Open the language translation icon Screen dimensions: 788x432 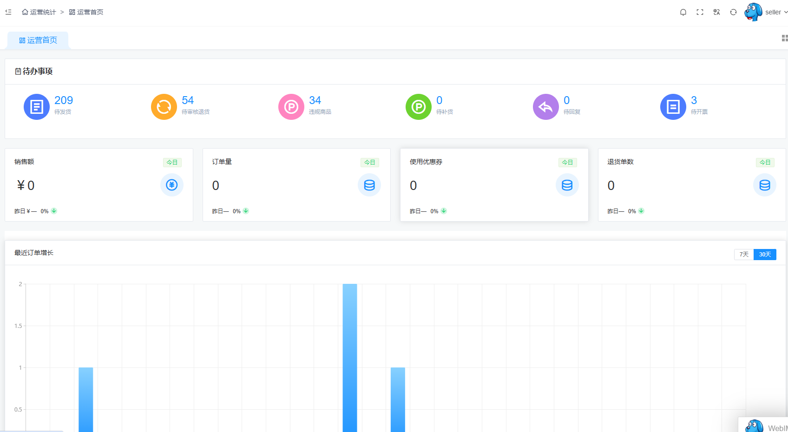(x=716, y=12)
